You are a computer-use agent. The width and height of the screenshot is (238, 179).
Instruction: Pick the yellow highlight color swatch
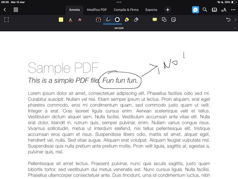tap(61, 20)
